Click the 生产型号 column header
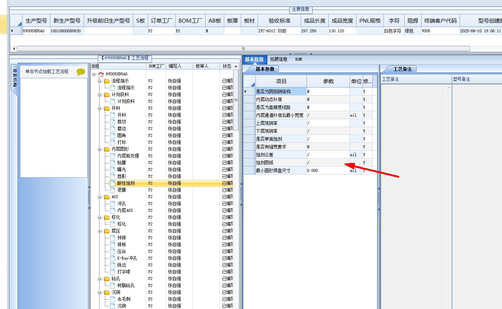The height and width of the screenshot is (309, 502). coord(36,21)
